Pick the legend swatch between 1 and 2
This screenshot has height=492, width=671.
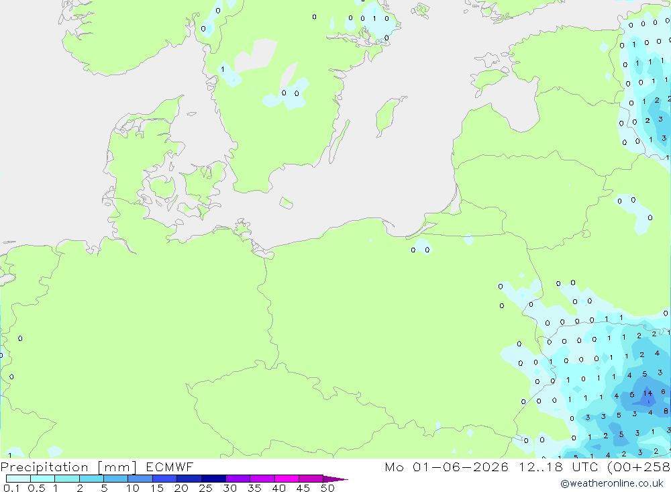click(67, 479)
